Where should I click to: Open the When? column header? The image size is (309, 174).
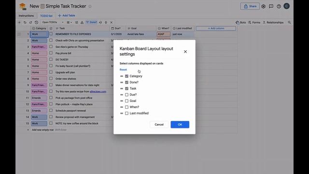[x=164, y=29]
